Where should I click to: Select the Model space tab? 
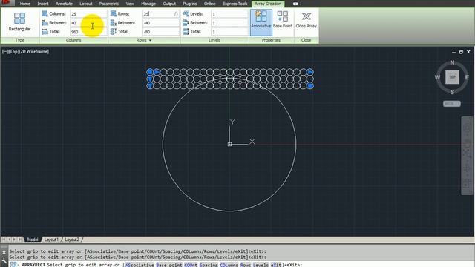33,240
